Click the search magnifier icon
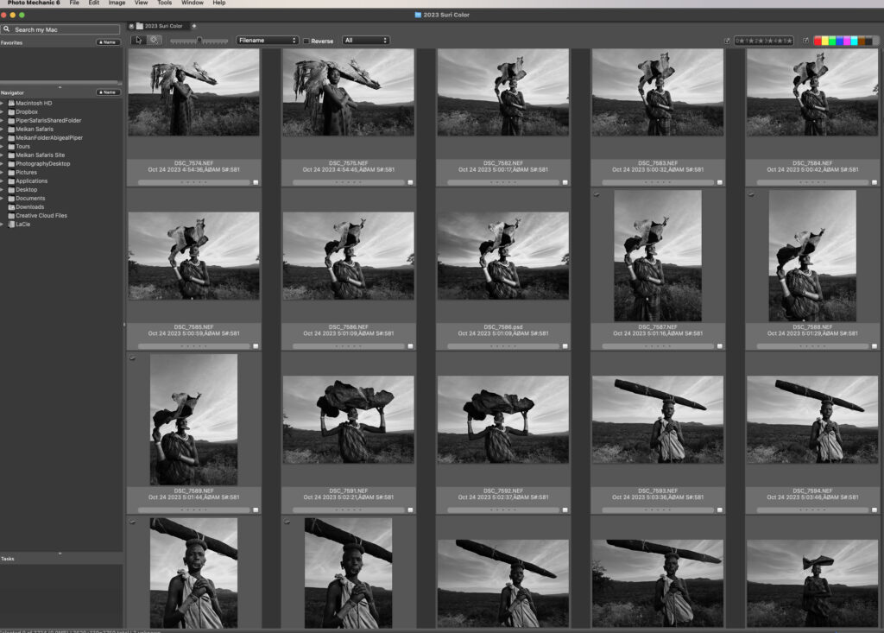This screenshot has width=884, height=633. 7,29
